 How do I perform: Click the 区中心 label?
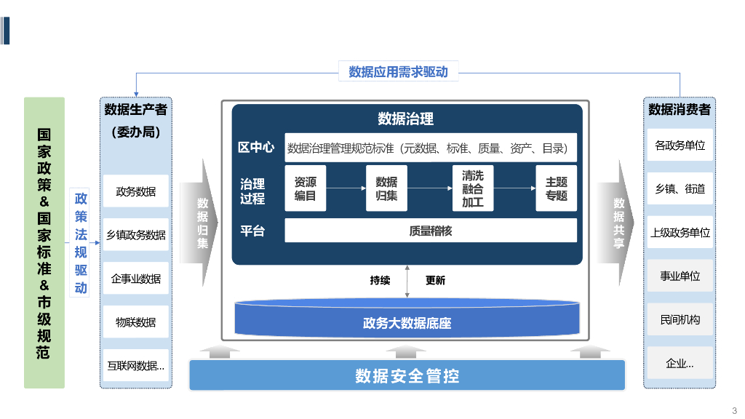point(256,147)
